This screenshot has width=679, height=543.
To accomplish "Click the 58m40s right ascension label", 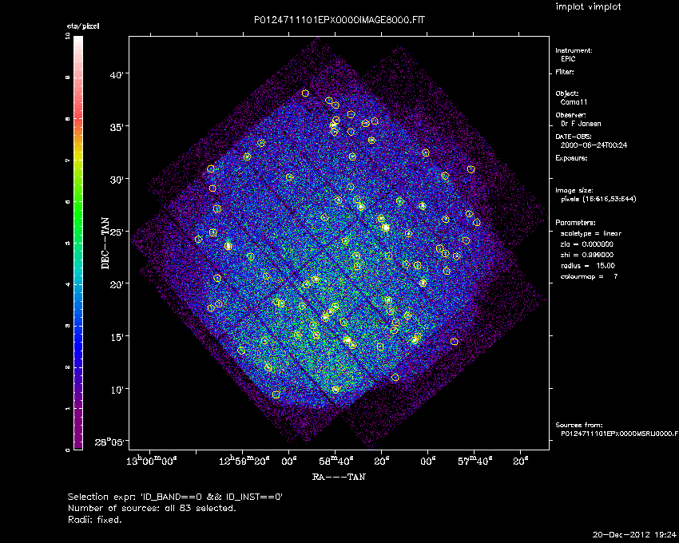I will pos(336,462).
